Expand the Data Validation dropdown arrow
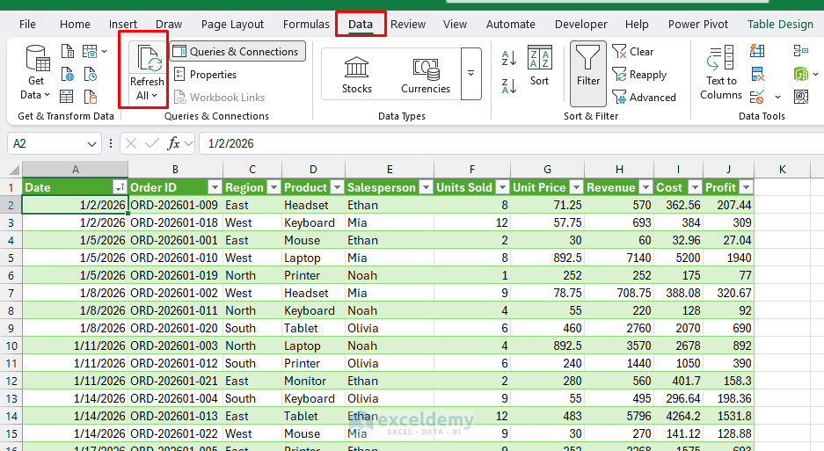This screenshot has height=451, width=824. click(777, 98)
